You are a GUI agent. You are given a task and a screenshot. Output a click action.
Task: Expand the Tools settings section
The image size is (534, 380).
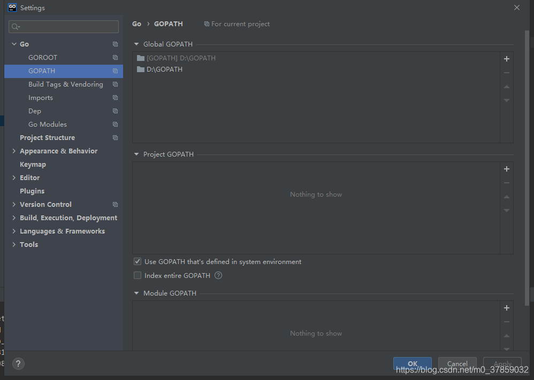[x=14, y=244]
